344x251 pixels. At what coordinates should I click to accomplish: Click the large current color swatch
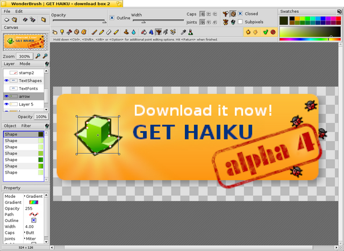point(284,20)
